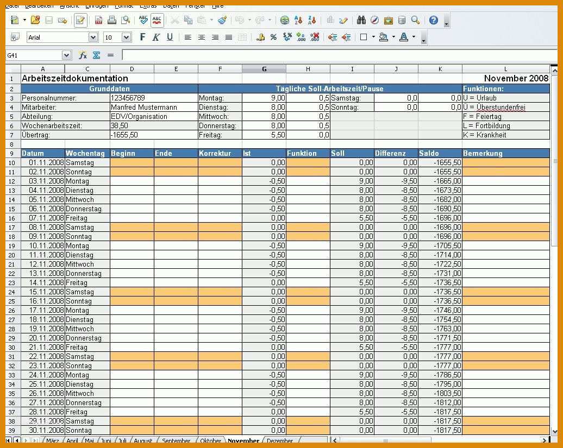This screenshot has width=563, height=448.
Task: Open the Function Wizard fx icon
Action: coord(83,55)
